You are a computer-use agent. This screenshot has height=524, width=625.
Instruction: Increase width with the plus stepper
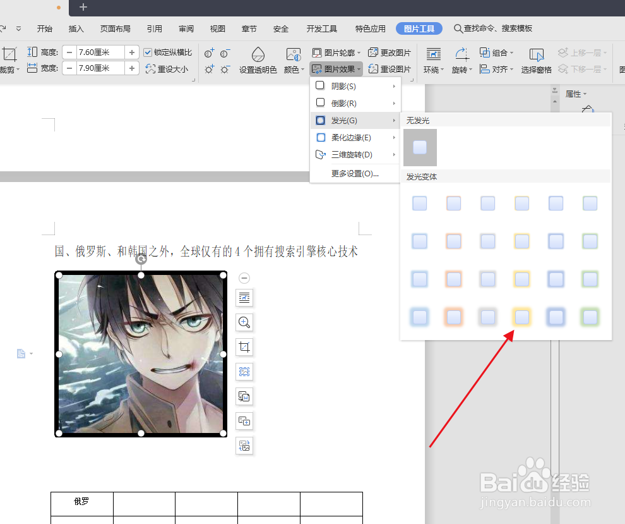coord(131,68)
